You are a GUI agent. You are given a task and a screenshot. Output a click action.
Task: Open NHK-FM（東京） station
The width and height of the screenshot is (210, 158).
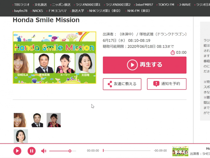click(138, 11)
